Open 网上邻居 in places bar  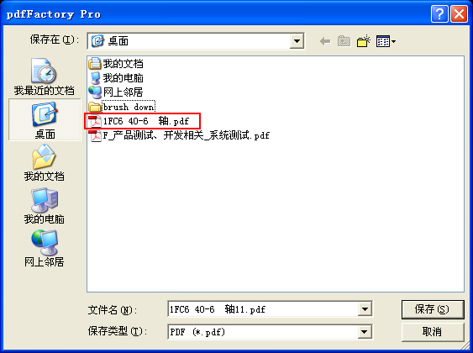(x=45, y=249)
